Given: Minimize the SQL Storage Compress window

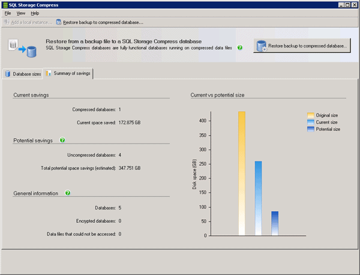Looking at the screenshot, I should click(341, 5).
